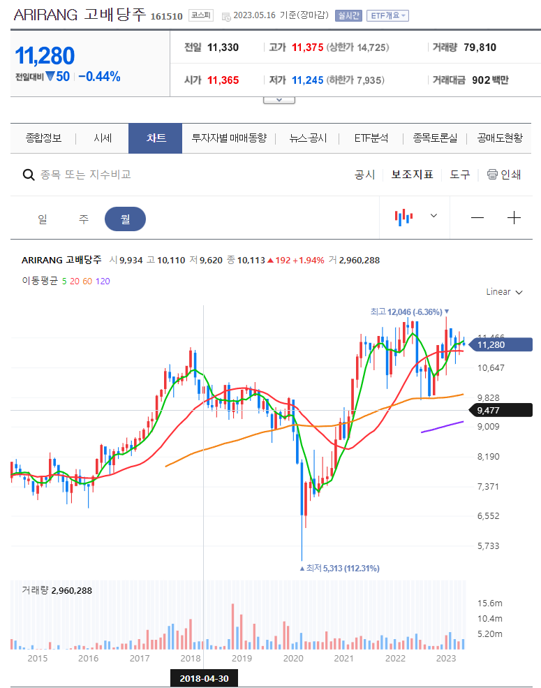This screenshot has width=541, height=688.
Task: Click the 2023 year axis label
Action: click(x=446, y=658)
